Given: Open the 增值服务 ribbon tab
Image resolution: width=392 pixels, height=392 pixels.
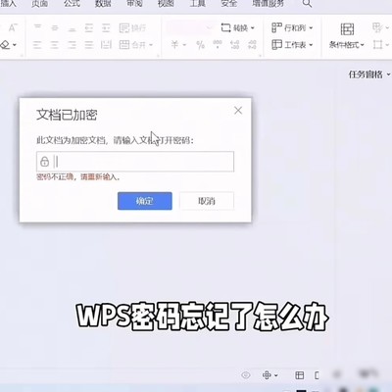Looking at the screenshot, I should (x=268, y=4).
